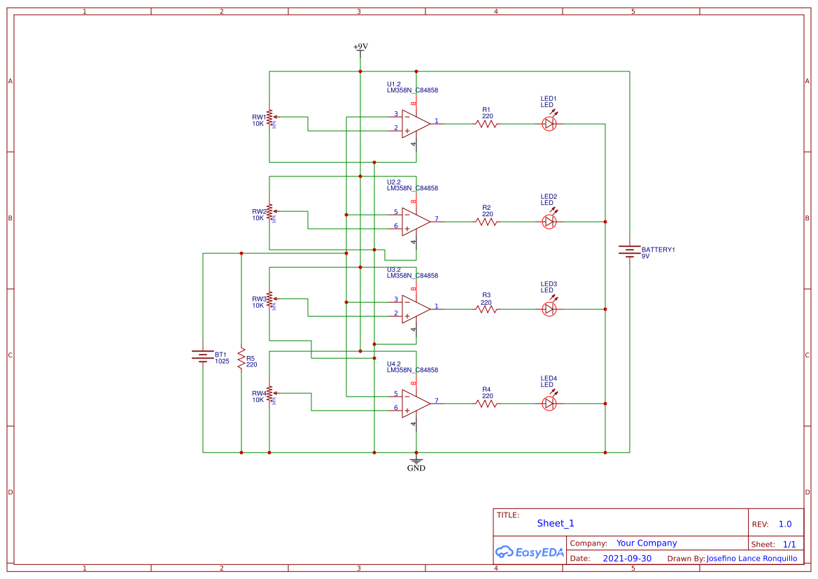Select the Your Company field
The image size is (818, 579).
tap(647, 543)
